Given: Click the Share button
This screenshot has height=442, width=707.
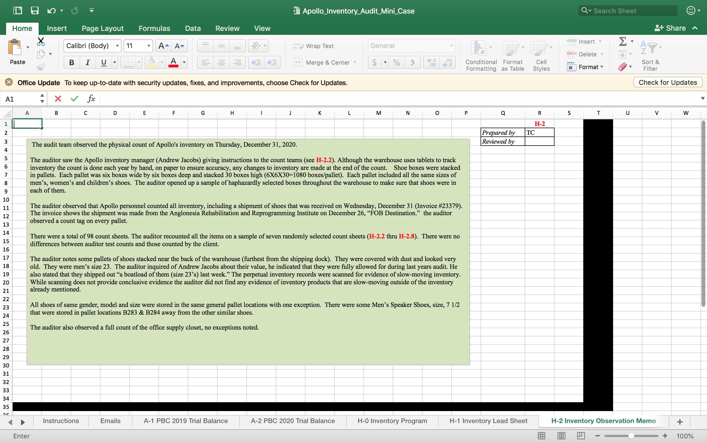Looking at the screenshot, I should 671,28.
